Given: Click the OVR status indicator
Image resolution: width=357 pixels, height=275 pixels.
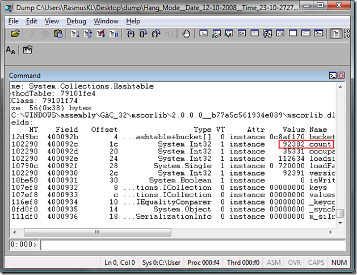Looking at the screenshot, I should click(x=294, y=262).
